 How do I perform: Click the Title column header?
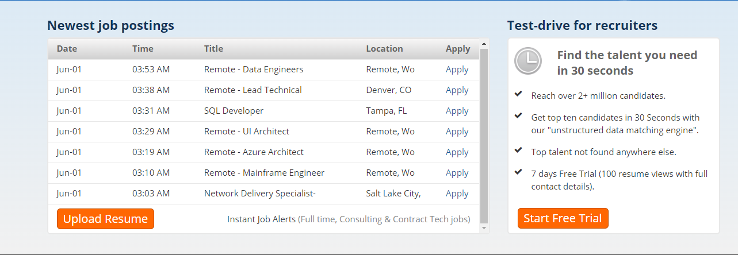pos(213,49)
